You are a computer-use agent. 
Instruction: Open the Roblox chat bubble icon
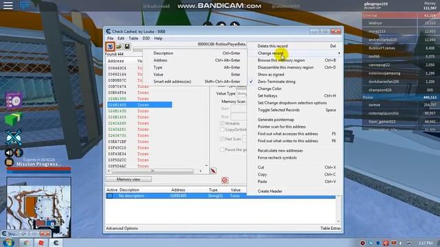pyautogui.click(x=24, y=5)
